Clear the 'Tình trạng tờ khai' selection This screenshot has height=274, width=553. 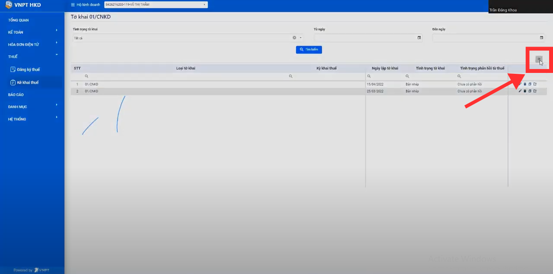[295, 38]
